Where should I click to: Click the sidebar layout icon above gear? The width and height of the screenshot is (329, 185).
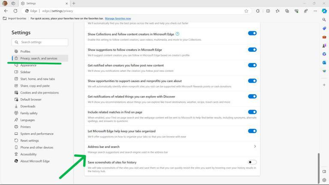click(324, 171)
